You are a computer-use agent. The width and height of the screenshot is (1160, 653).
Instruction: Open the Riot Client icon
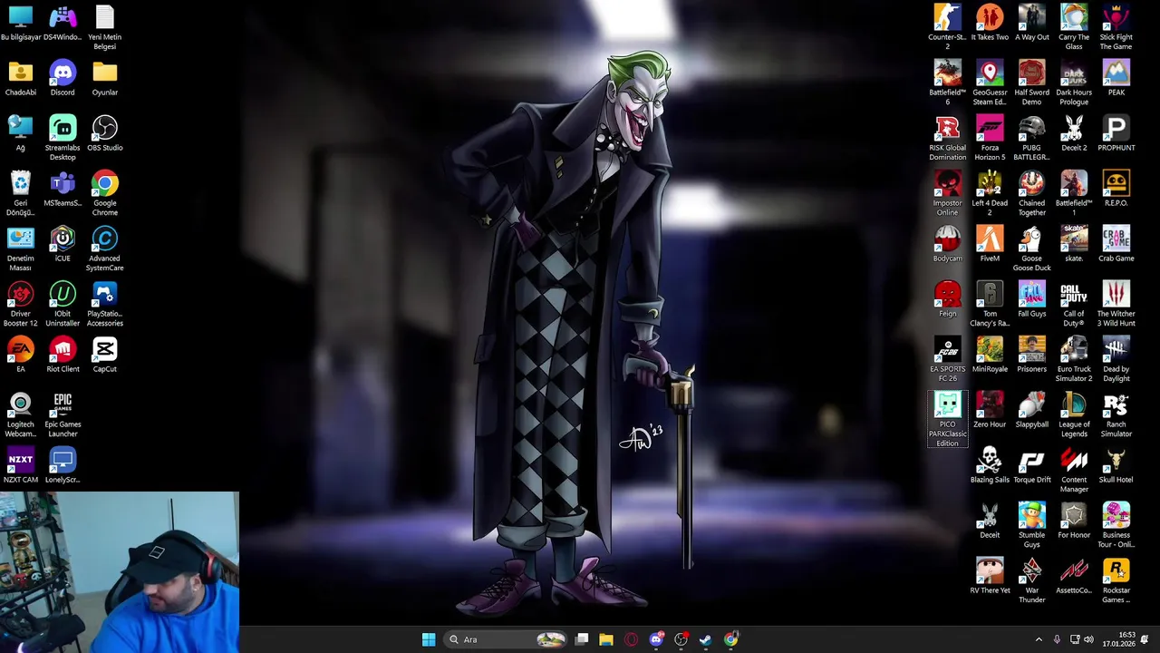(x=63, y=355)
